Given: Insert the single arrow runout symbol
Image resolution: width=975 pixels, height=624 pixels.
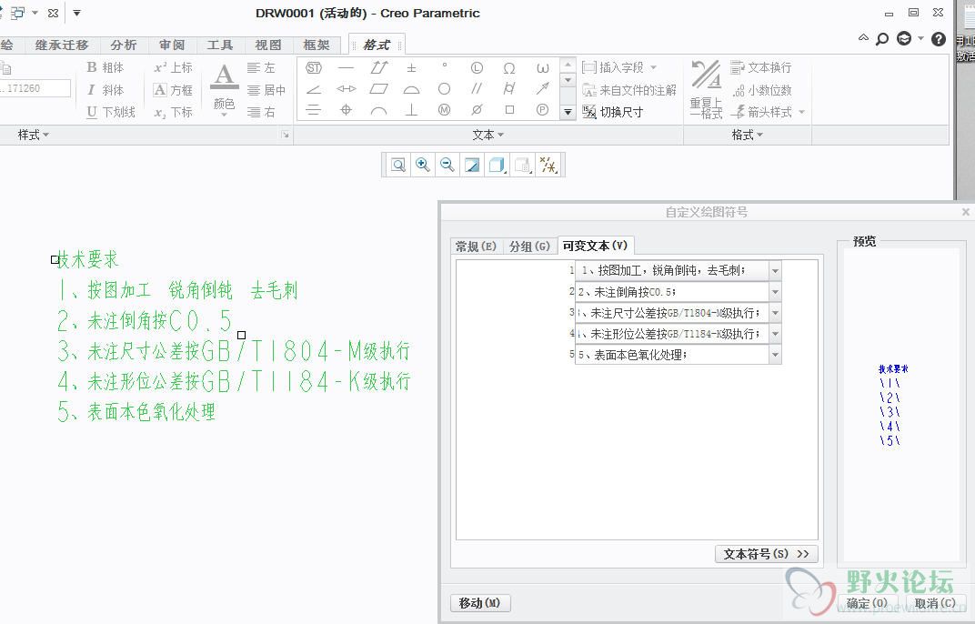Looking at the screenshot, I should click(x=542, y=89).
